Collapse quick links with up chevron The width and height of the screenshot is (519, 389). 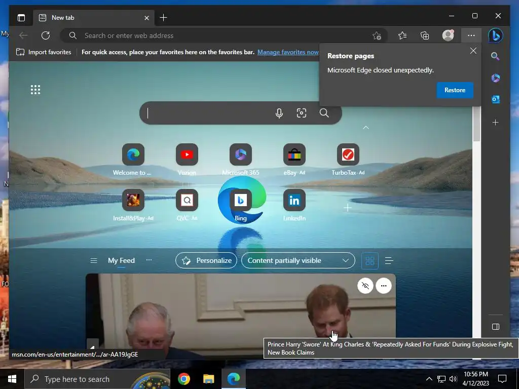pos(366,127)
